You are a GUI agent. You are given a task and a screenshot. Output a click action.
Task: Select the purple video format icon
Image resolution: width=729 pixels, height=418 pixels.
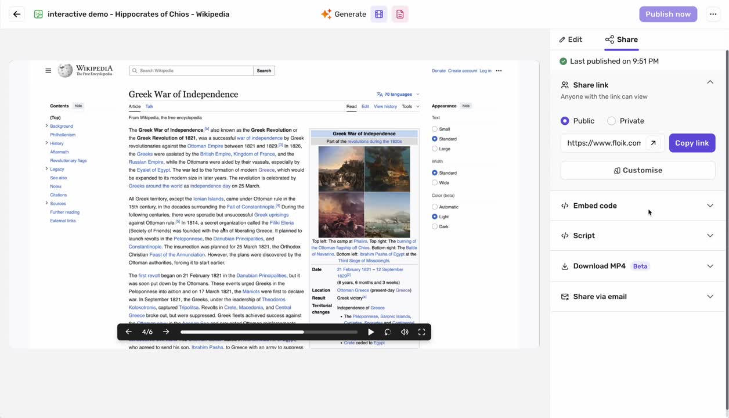[379, 14]
